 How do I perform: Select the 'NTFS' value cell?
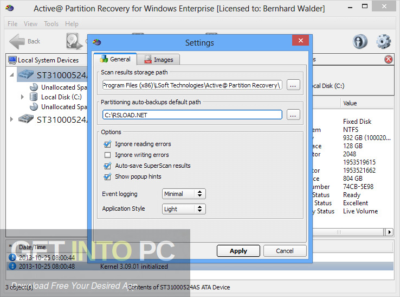[x=351, y=130]
